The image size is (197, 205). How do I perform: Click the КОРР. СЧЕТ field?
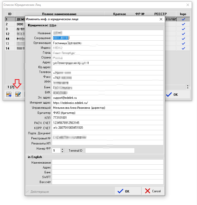tap(108, 127)
